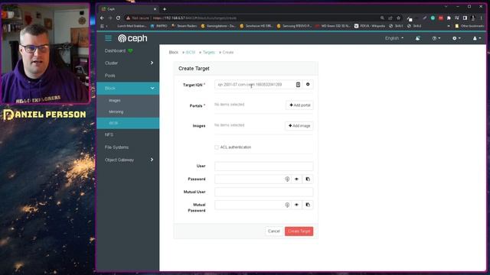490x275 pixels.
Task: Open the help question-mark menu
Action: click(x=436, y=38)
